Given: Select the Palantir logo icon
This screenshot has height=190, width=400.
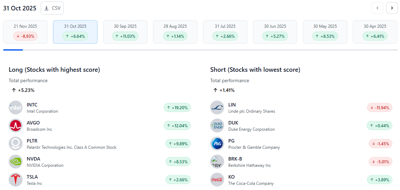Looking at the screenshot, I should (15, 144).
